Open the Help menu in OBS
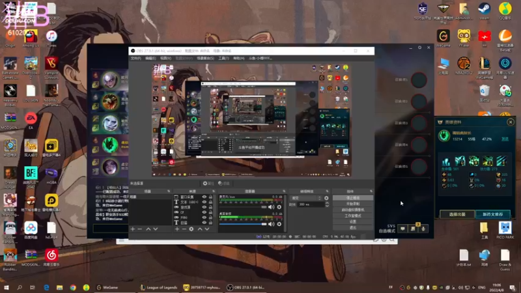521x293 pixels. pos(238,58)
